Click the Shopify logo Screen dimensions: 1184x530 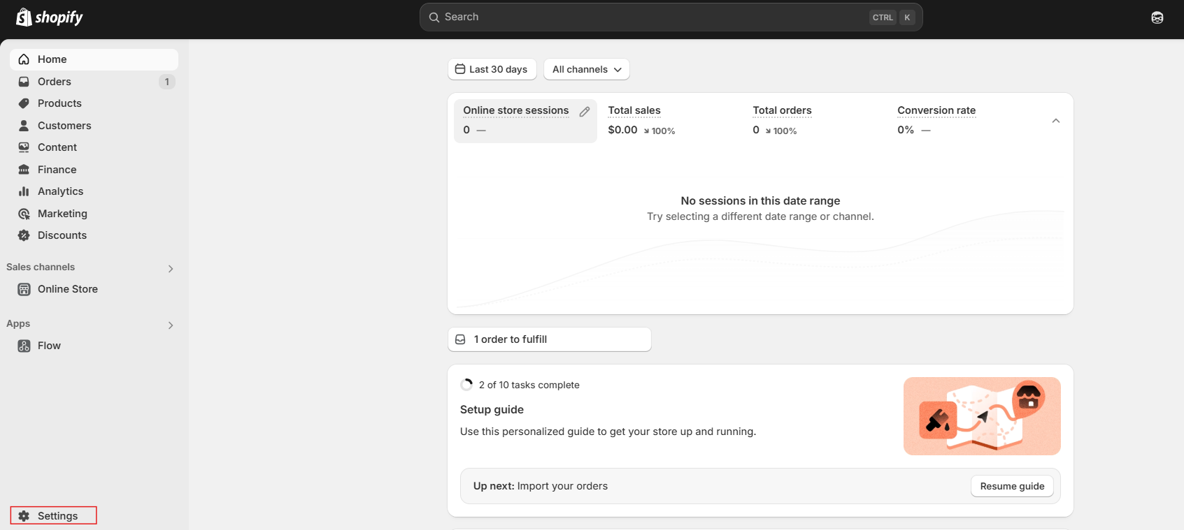coord(49,17)
